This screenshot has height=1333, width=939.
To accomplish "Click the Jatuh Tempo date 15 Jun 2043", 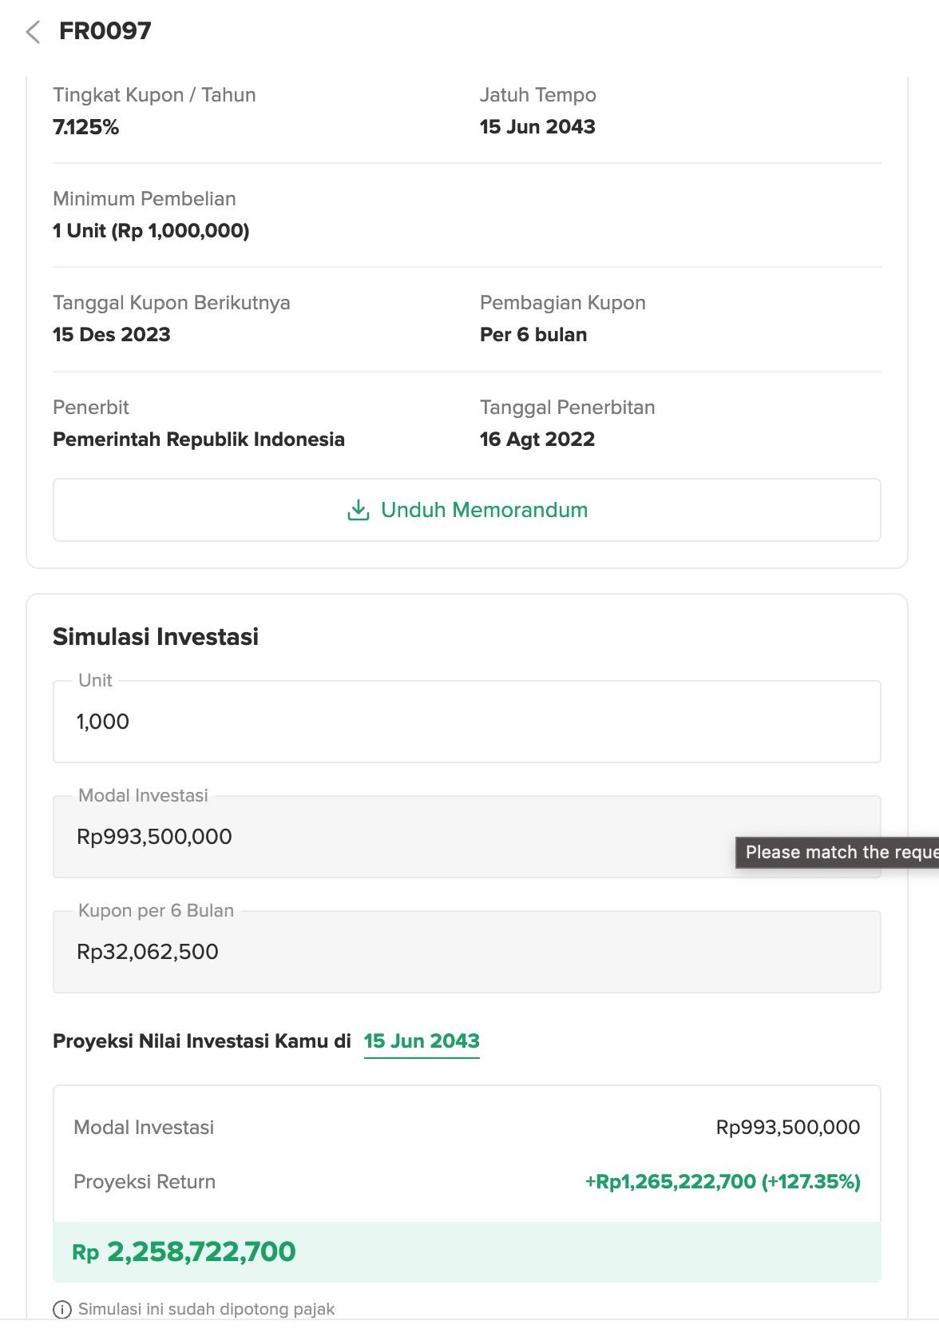I will pos(537,127).
